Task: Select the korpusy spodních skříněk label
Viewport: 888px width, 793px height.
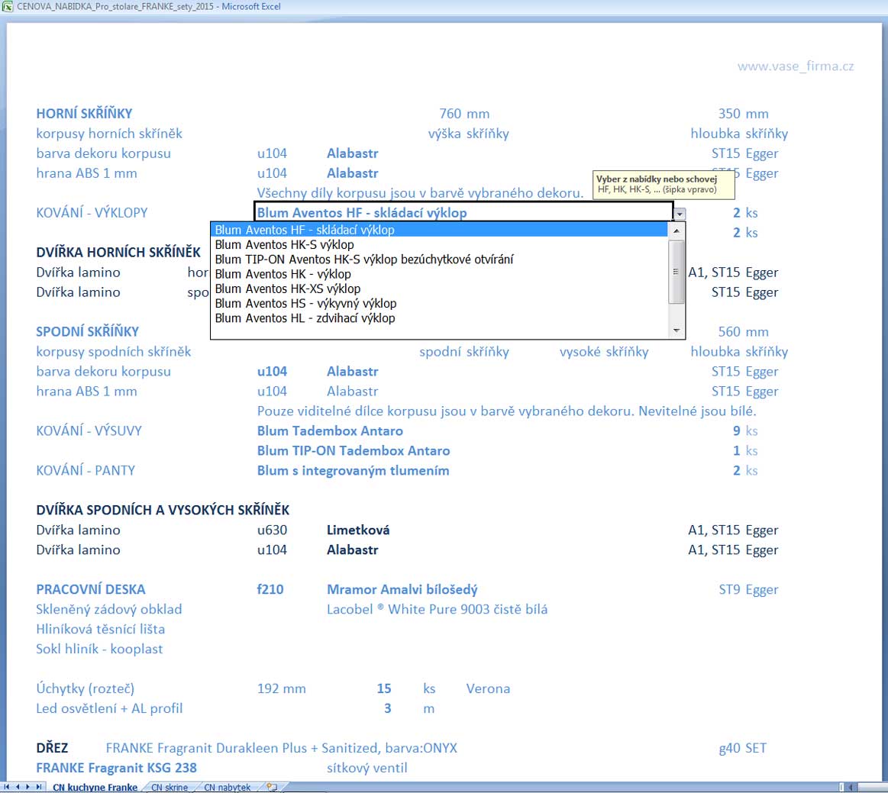Action: tap(114, 352)
